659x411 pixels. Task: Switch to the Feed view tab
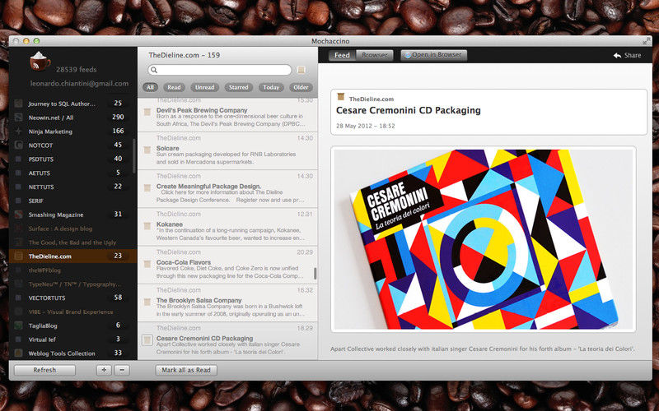click(x=342, y=55)
